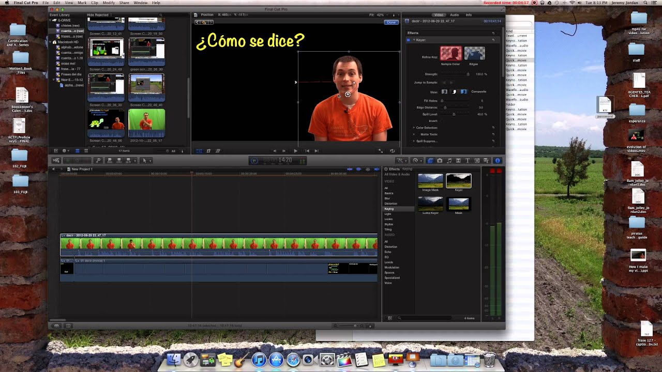
Task: Click the Finder icon in Dock
Action: pos(174,360)
